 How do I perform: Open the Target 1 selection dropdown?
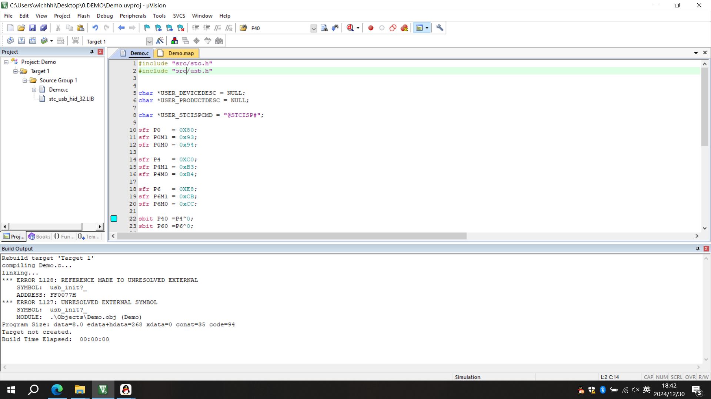pos(149,41)
